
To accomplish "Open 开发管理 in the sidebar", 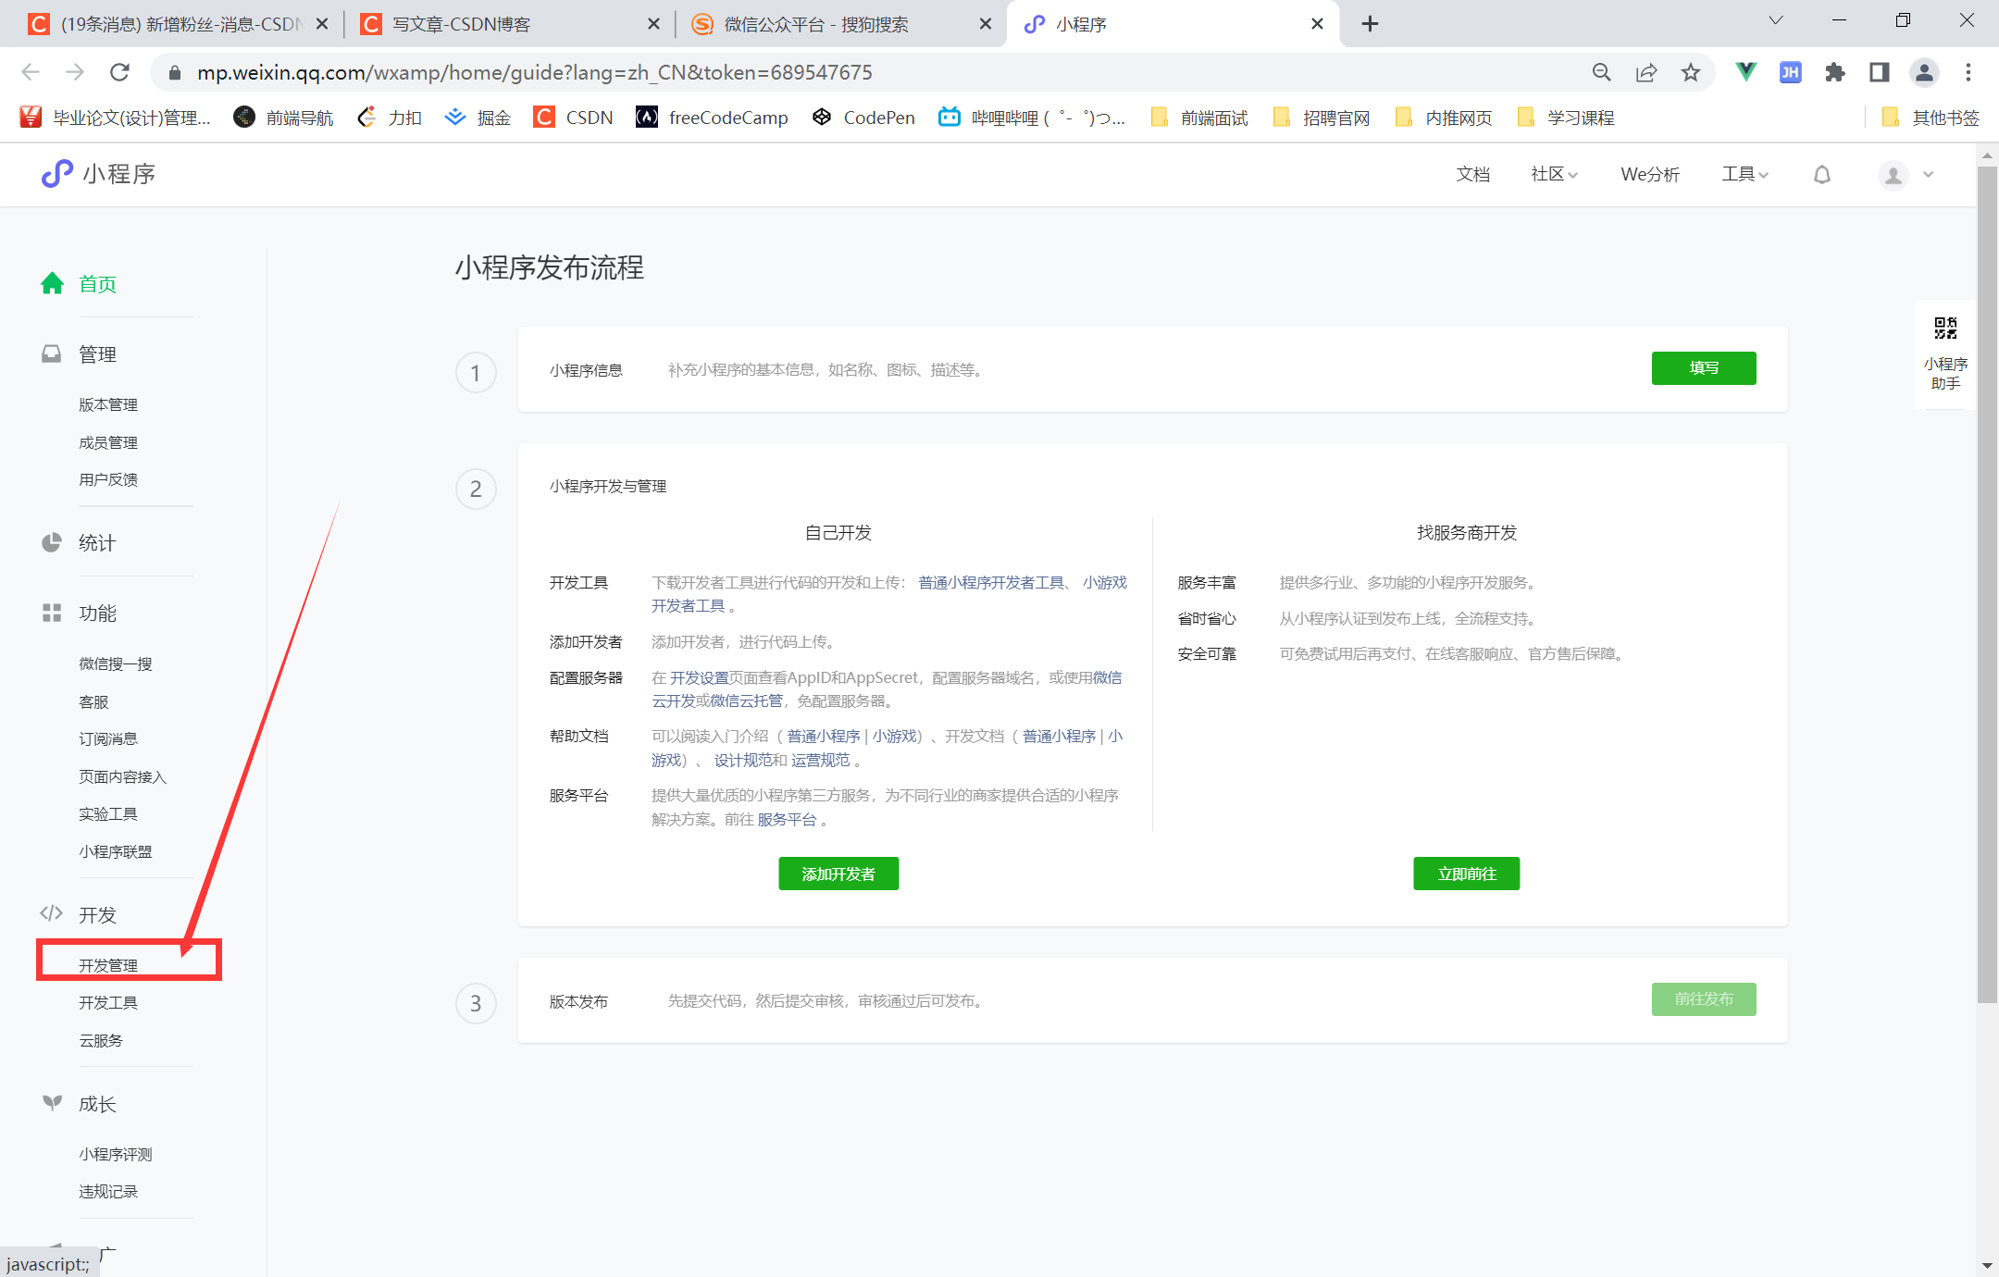I will point(108,965).
